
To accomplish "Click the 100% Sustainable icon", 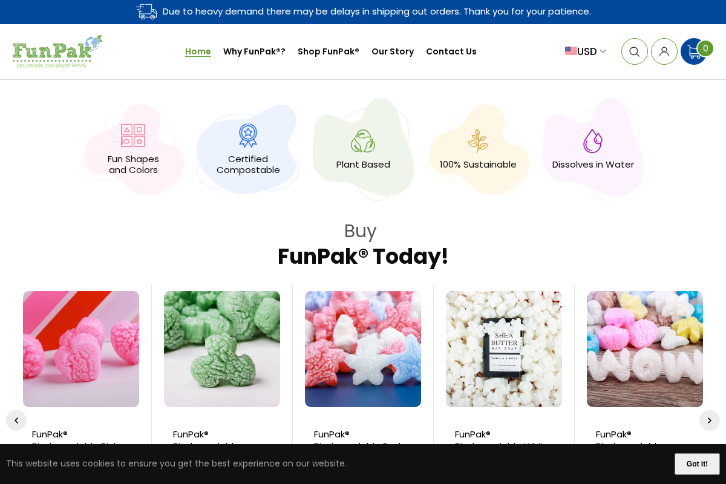I will pos(478,140).
